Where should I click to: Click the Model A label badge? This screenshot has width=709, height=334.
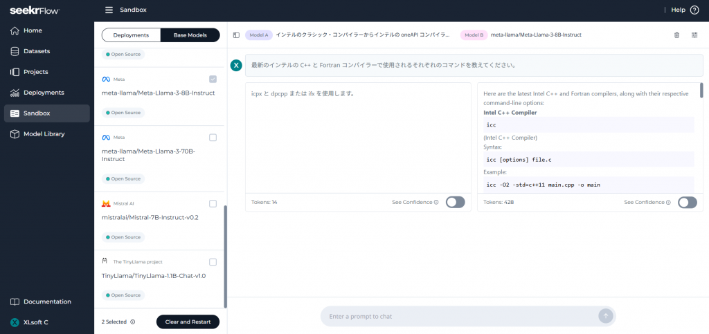click(x=259, y=35)
